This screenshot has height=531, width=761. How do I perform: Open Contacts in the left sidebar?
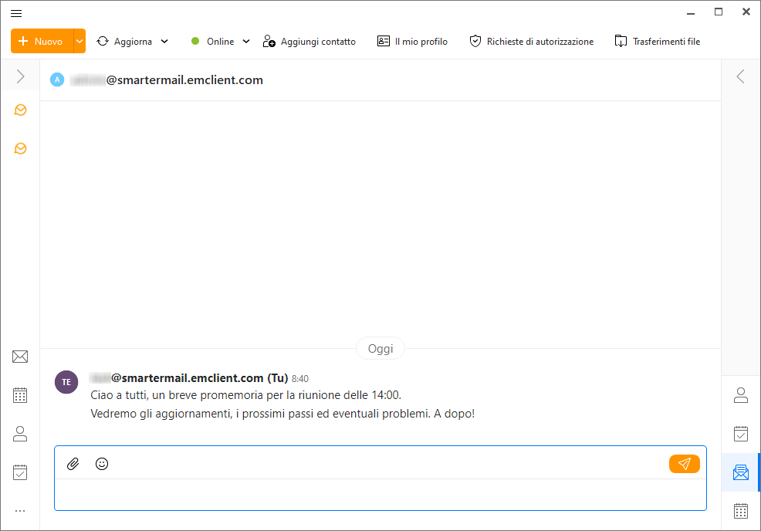(20, 434)
